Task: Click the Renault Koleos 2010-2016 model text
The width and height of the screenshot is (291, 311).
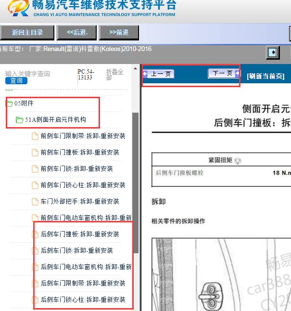Action: pos(97,49)
